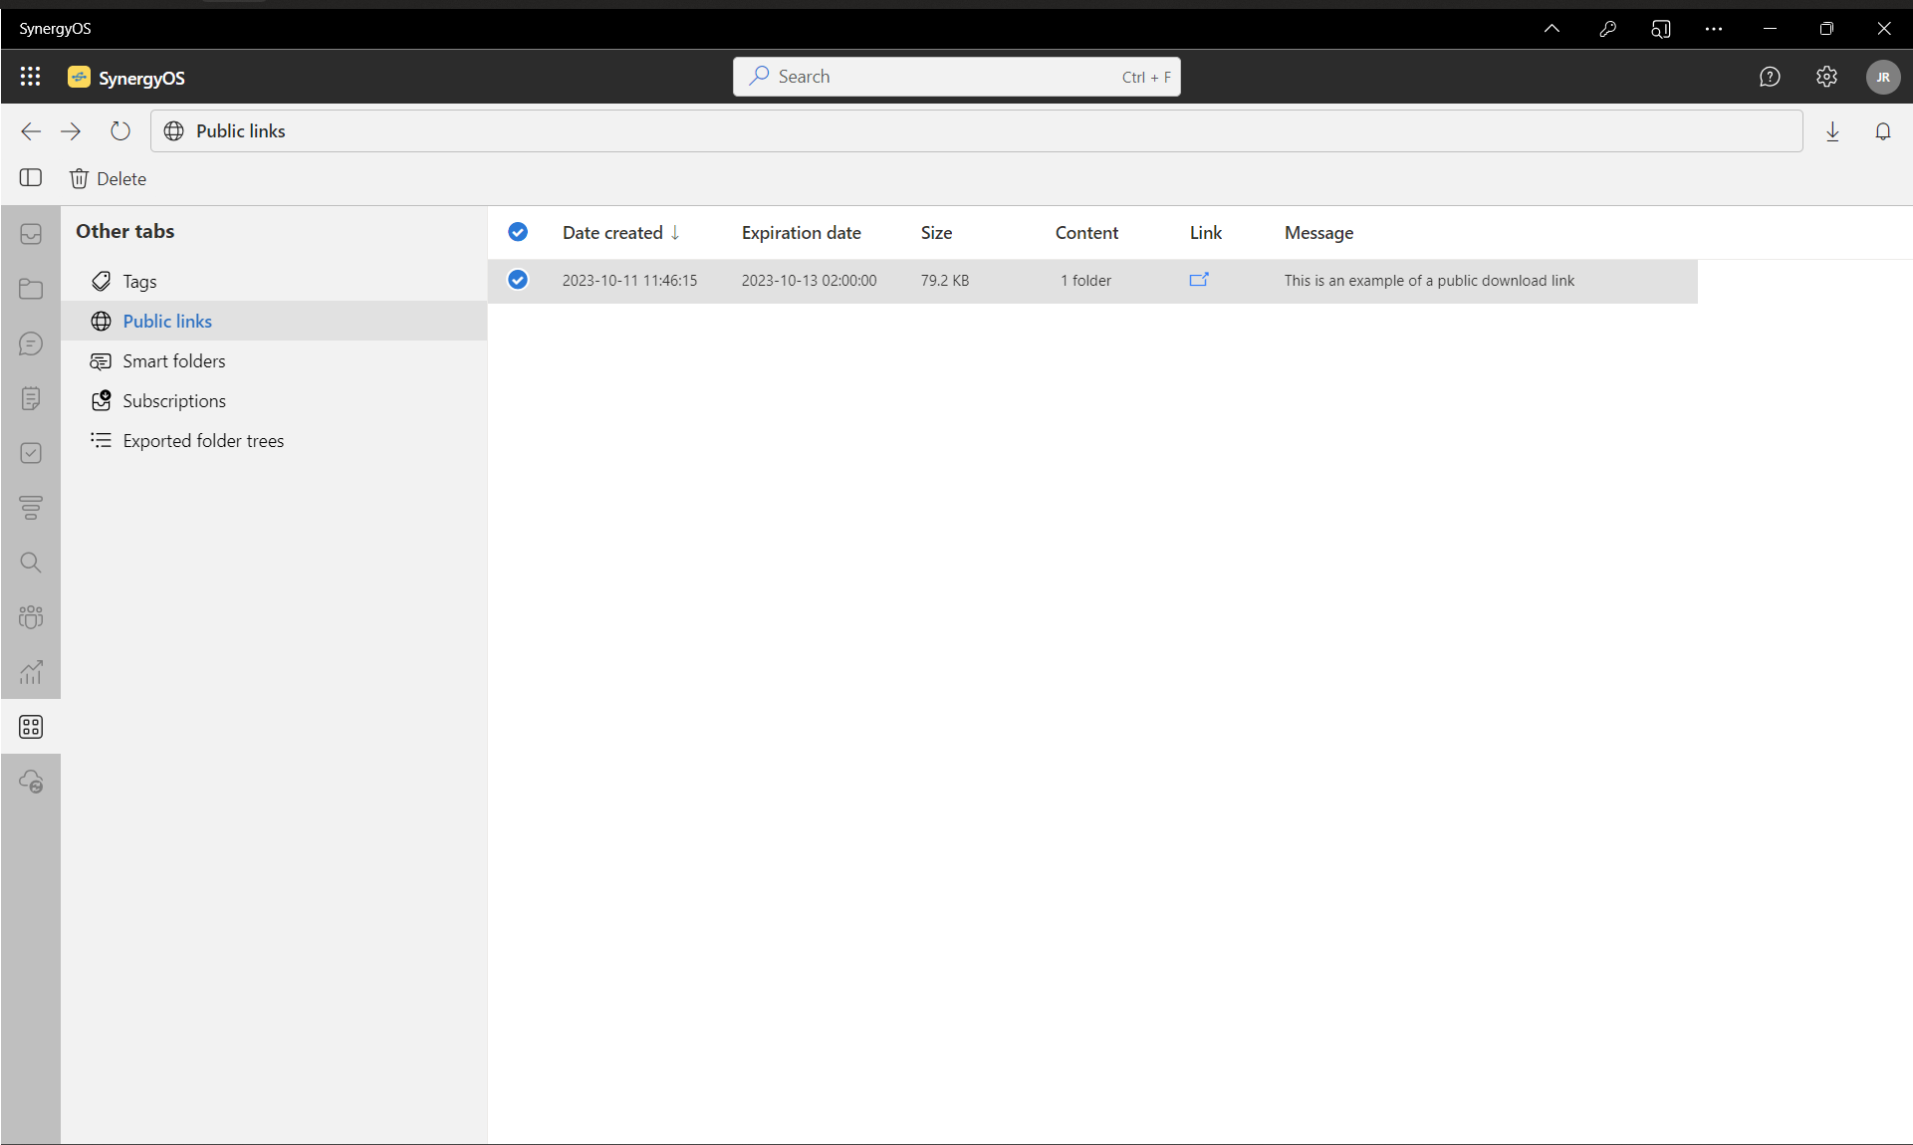Open the Chat sidebar icon
The height and width of the screenshot is (1145, 1913).
[x=31, y=343]
